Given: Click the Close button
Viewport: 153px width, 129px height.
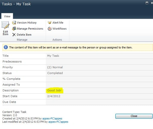Looking at the screenshot, I should click(134, 116).
